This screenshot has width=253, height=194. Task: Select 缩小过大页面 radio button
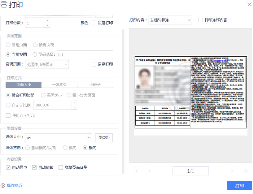click(69, 95)
